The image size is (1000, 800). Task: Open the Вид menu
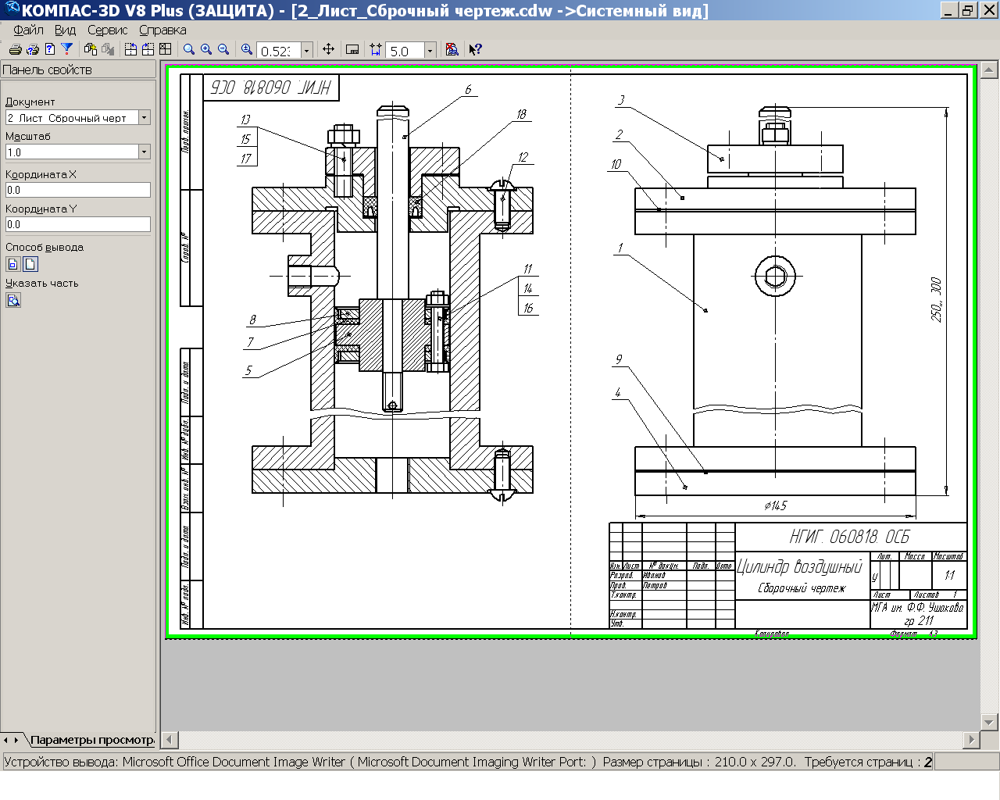tap(65, 30)
